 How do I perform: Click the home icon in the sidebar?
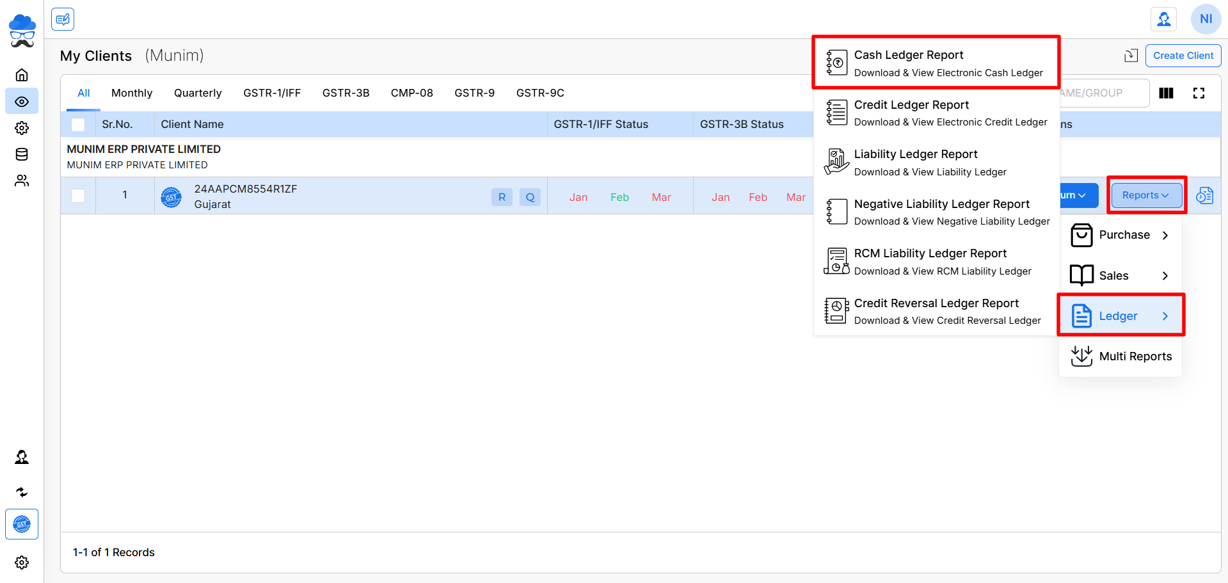point(22,75)
